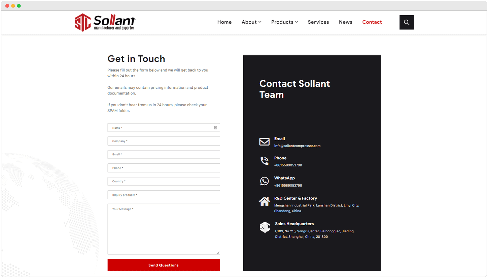Open the About menu label
Screen dimensions: 488x278
pyautogui.click(x=249, y=22)
